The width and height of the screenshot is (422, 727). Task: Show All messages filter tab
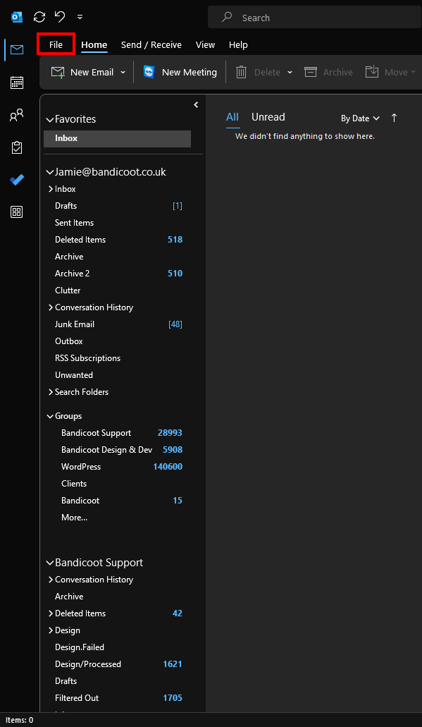coord(232,117)
